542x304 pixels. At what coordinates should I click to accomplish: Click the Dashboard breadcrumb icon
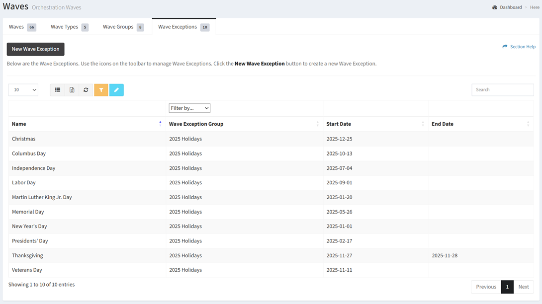coord(495,7)
